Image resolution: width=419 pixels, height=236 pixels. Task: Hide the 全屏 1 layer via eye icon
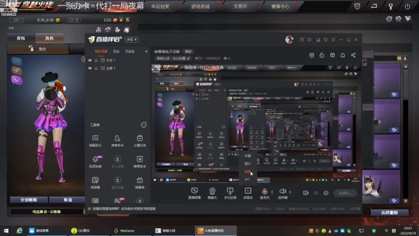click(x=90, y=68)
